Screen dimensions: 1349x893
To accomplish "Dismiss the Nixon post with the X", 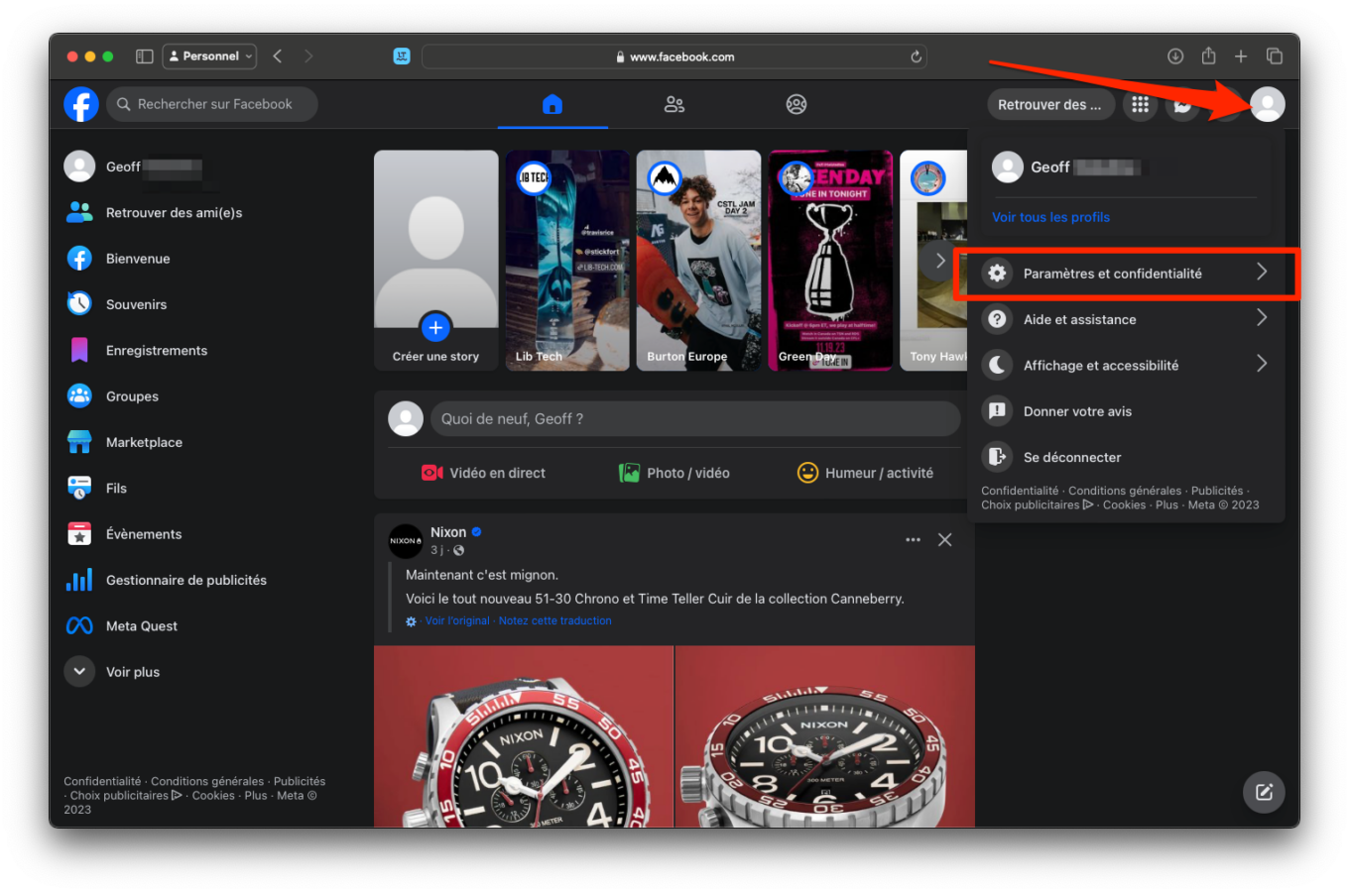I will point(945,540).
